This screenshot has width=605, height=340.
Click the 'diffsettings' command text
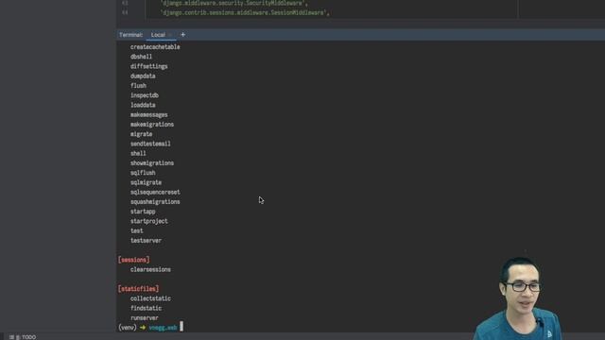[149, 66]
